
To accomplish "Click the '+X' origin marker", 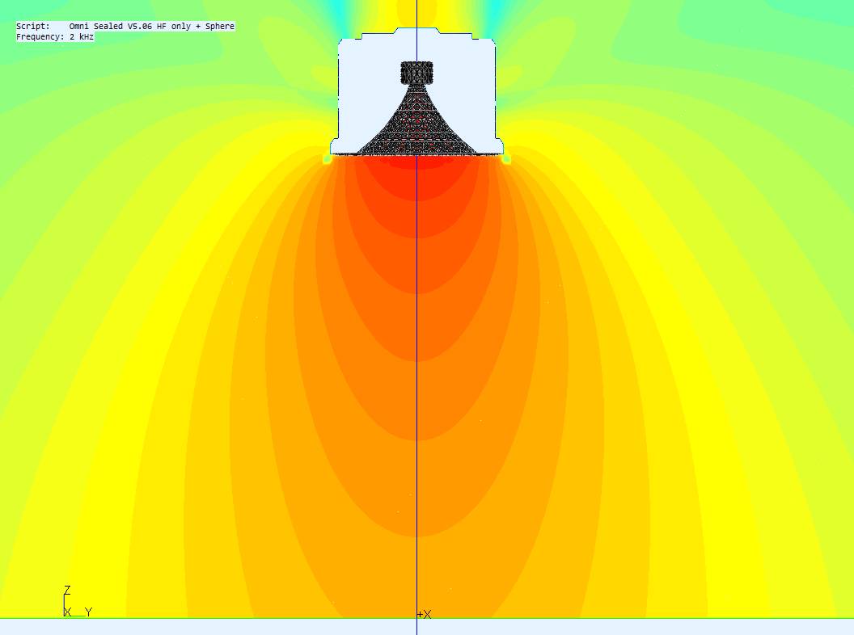I will click(425, 614).
